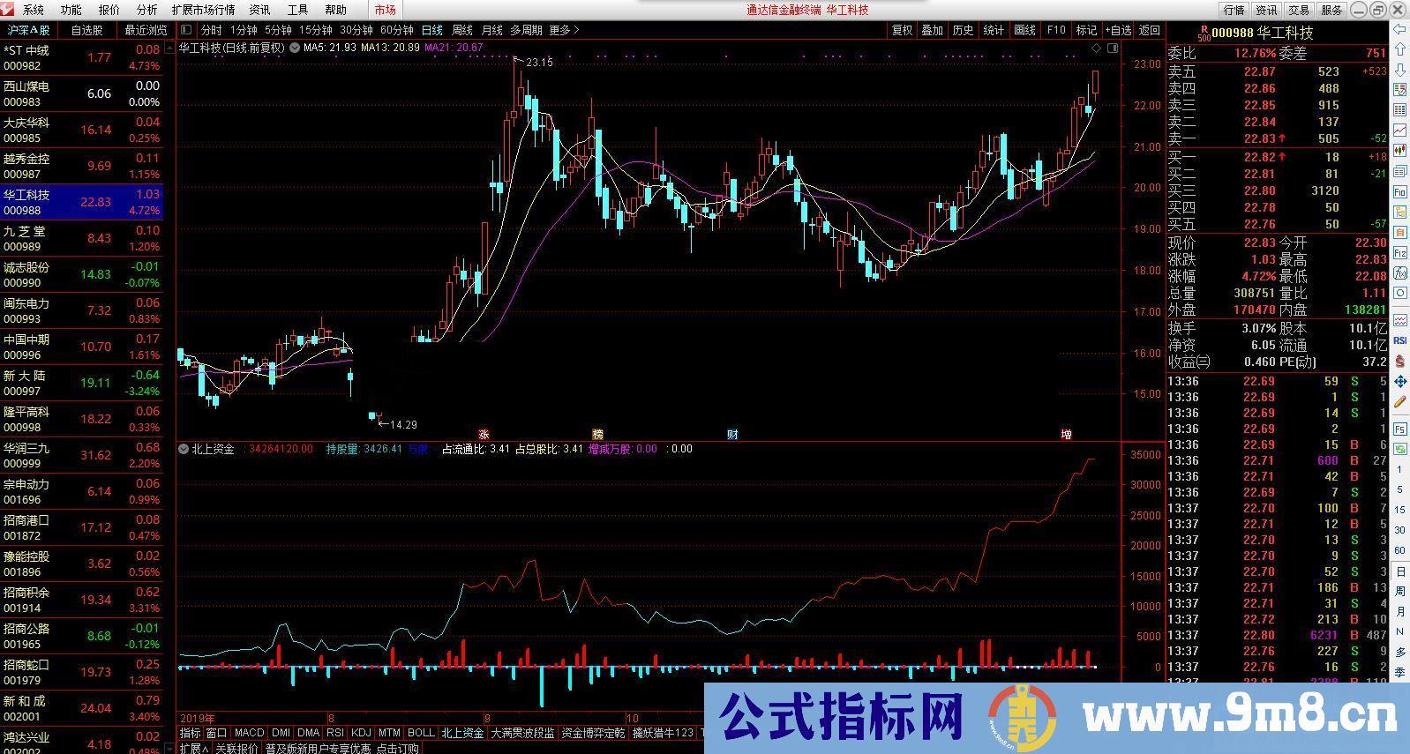Switch to the 自选股 tab
The image size is (1410, 754).
point(87,30)
